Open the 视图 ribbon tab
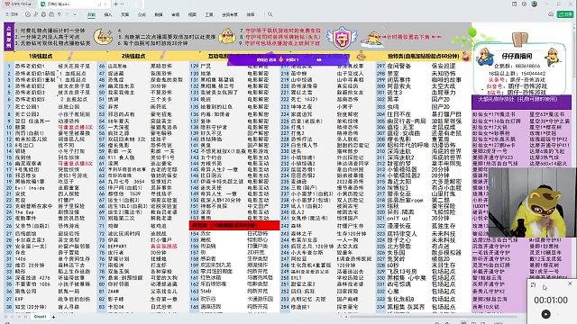The image size is (577, 324). point(192,14)
